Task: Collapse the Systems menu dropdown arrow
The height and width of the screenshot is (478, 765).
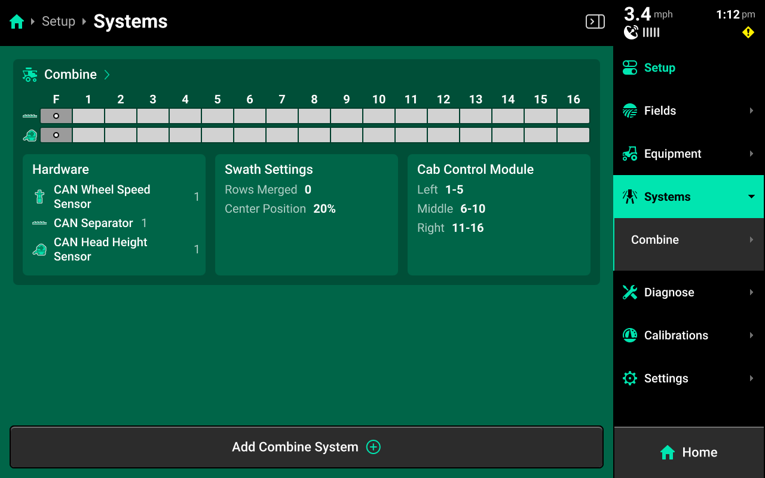Action: pyautogui.click(x=751, y=197)
